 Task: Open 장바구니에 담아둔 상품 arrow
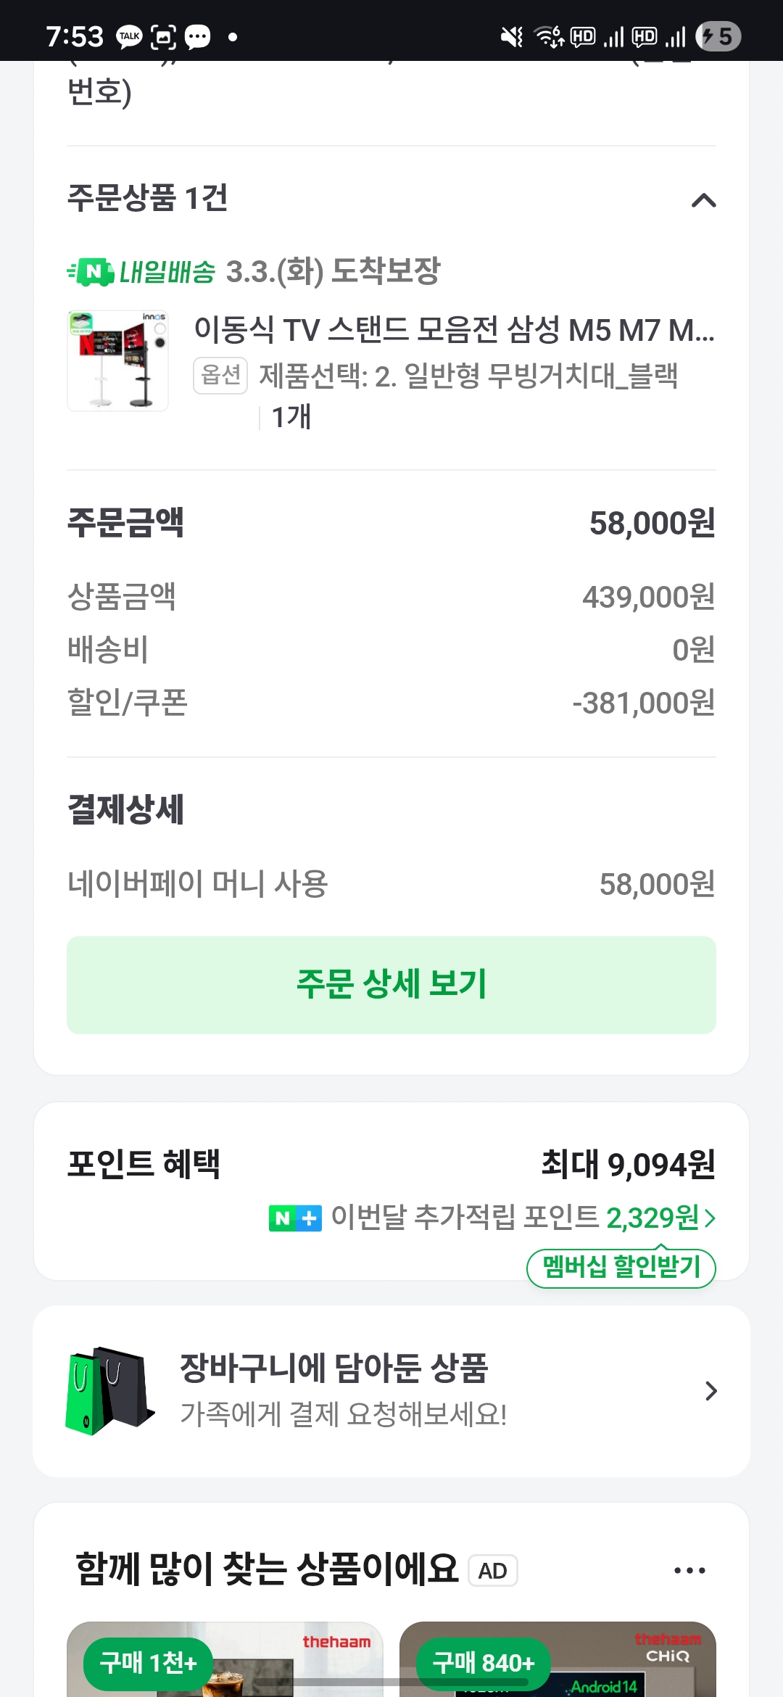tap(710, 1390)
